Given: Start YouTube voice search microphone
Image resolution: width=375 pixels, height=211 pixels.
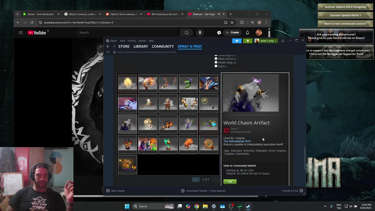Looking at the screenshot, I should coord(200,33).
